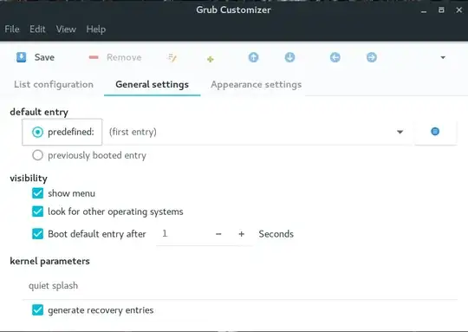Click the left arrow toolbar icon
Image resolution: width=468 pixels, height=332 pixels.
tap(335, 57)
